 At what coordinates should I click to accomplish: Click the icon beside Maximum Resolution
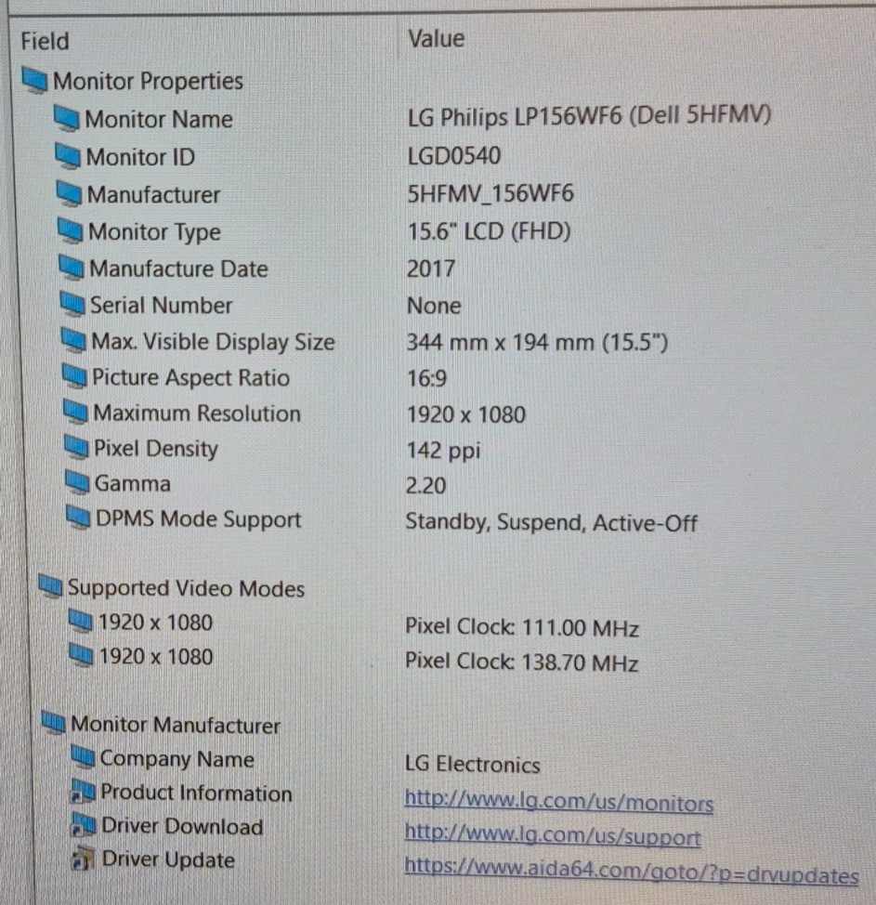click(75, 413)
